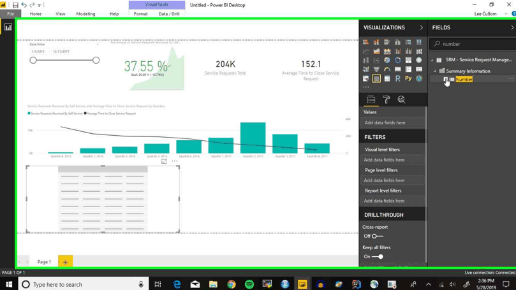Screen dimensions: 516x290
Task: Select the clustered bar chart visual
Action: coord(387,42)
